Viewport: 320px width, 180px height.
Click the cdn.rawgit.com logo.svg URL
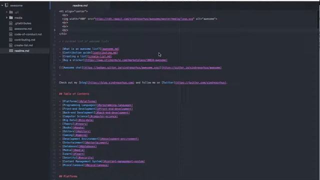(144, 19)
